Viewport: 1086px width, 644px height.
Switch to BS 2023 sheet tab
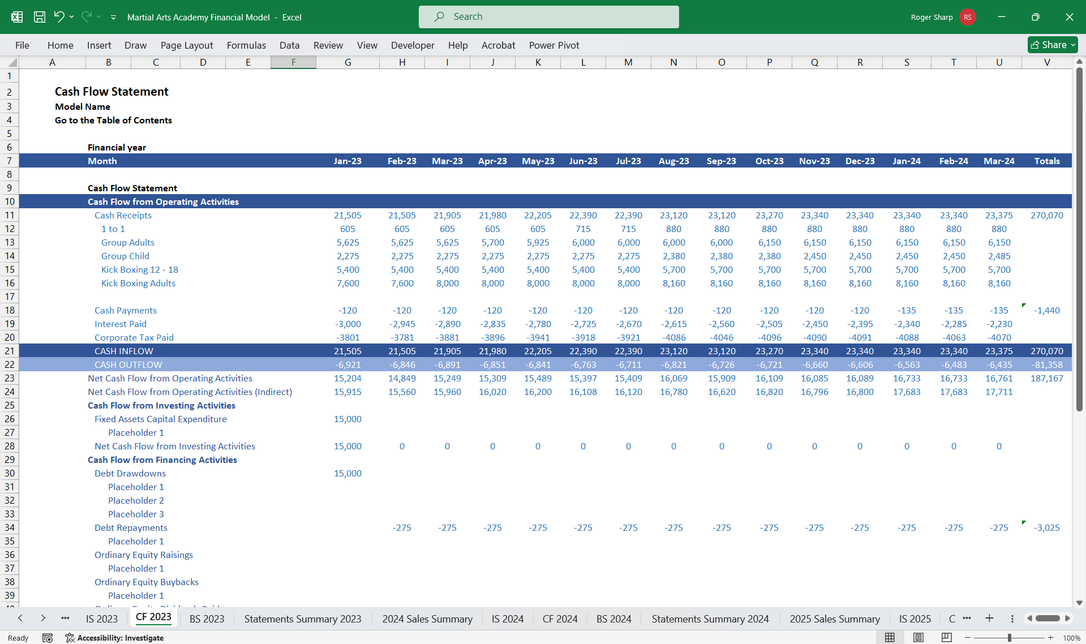(207, 619)
